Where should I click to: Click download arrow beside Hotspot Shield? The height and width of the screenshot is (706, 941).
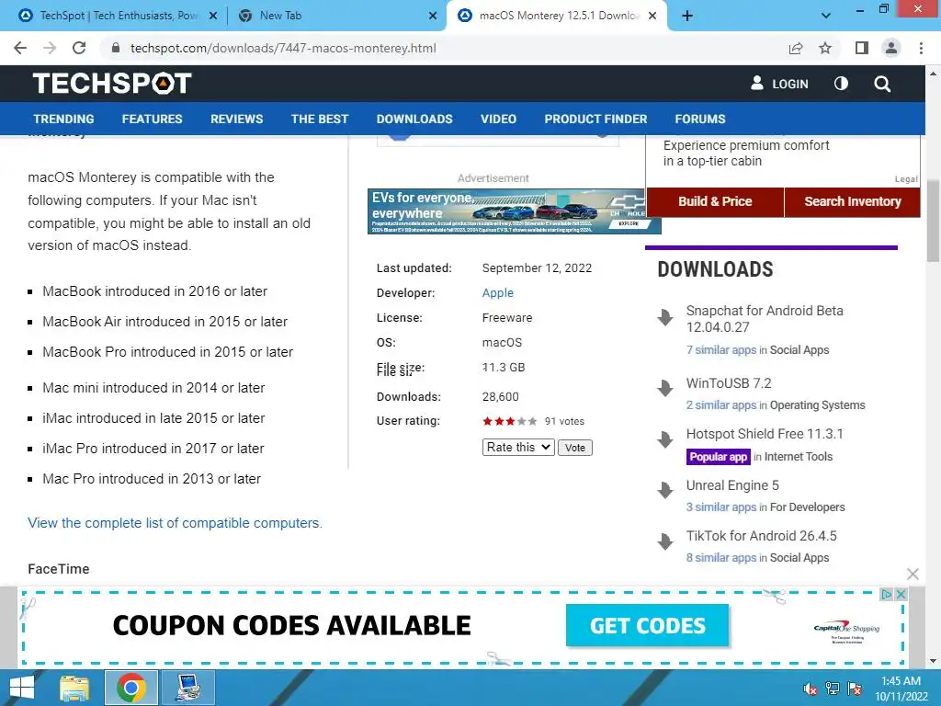[x=665, y=440]
